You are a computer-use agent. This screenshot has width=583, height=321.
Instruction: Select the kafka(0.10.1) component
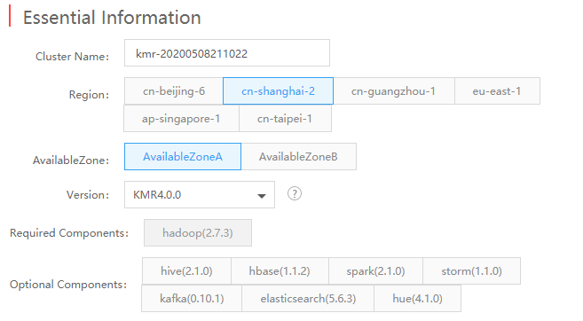tap(192, 298)
